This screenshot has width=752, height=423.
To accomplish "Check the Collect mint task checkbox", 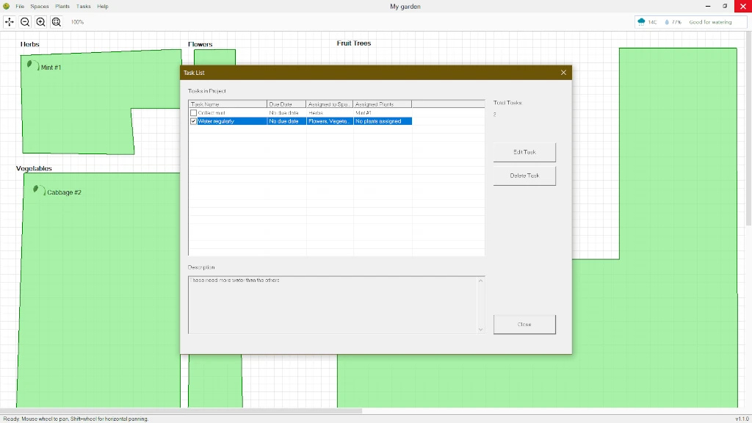I will 193,112.
